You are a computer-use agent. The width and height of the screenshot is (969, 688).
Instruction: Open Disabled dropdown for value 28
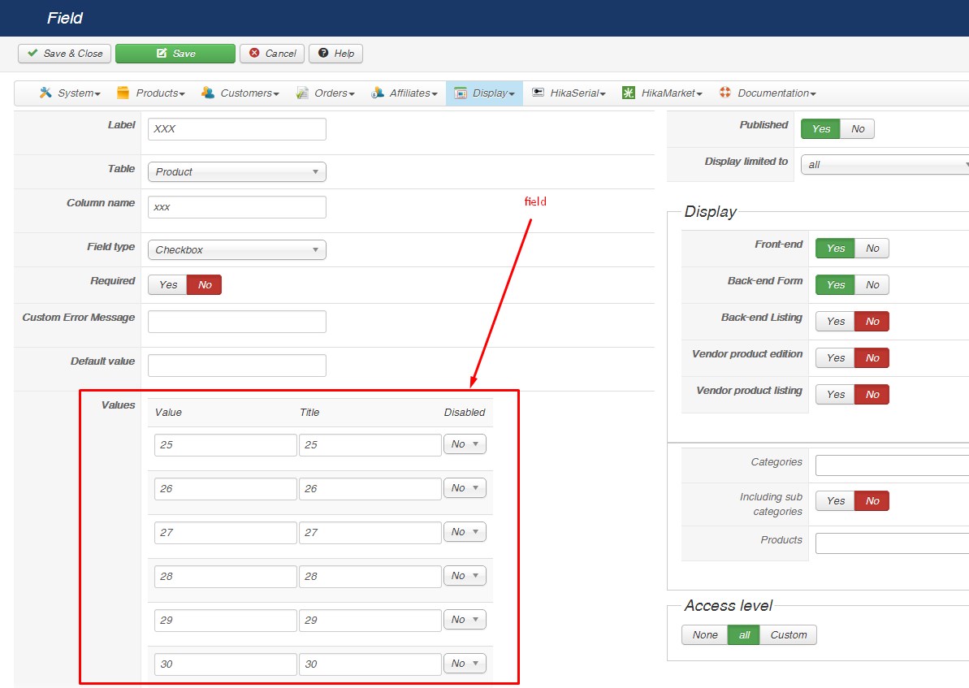[465, 575]
